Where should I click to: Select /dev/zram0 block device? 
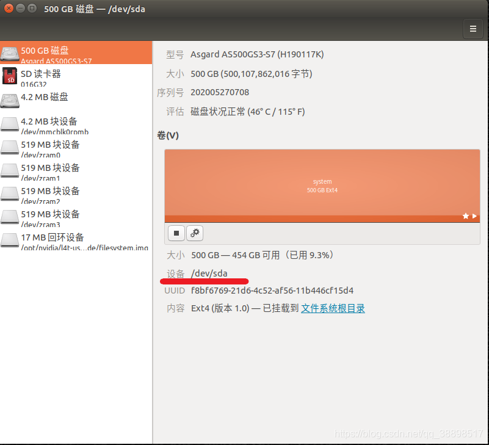pos(76,148)
